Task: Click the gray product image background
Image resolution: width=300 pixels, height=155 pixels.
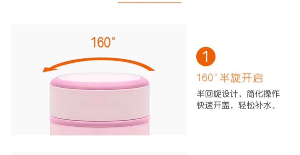Action: pyautogui.click(x=29, y=96)
